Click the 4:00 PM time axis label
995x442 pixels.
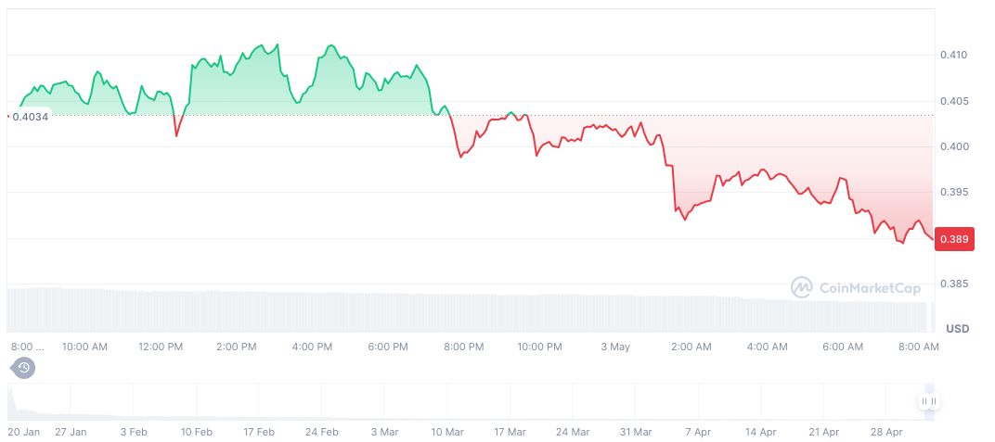click(x=312, y=347)
